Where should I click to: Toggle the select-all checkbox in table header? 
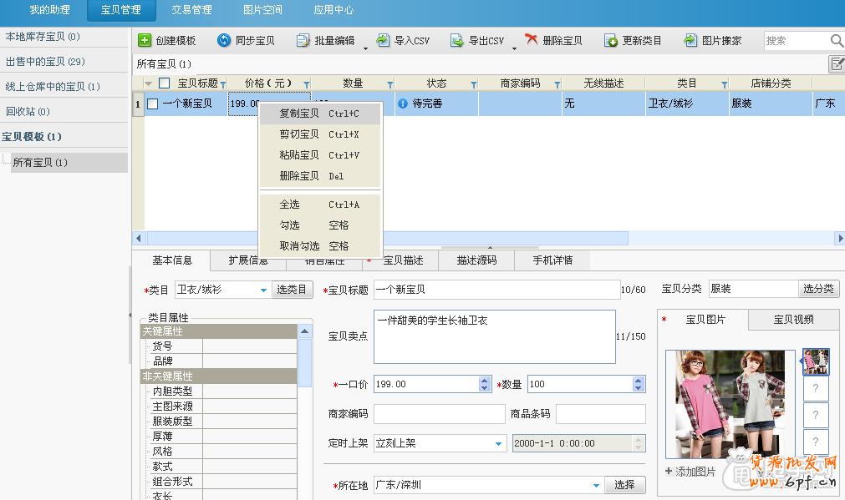(165, 83)
